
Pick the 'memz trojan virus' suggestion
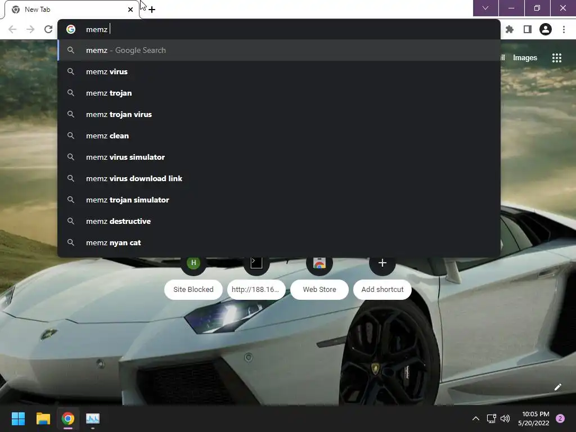[279, 114]
